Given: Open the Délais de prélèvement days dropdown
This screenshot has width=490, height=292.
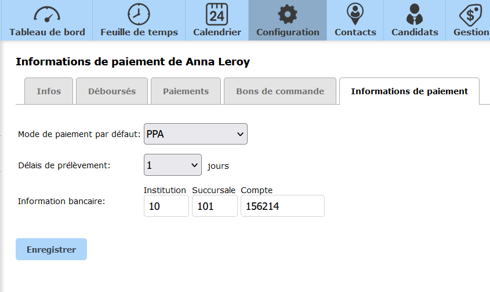Looking at the screenshot, I should pos(172,165).
